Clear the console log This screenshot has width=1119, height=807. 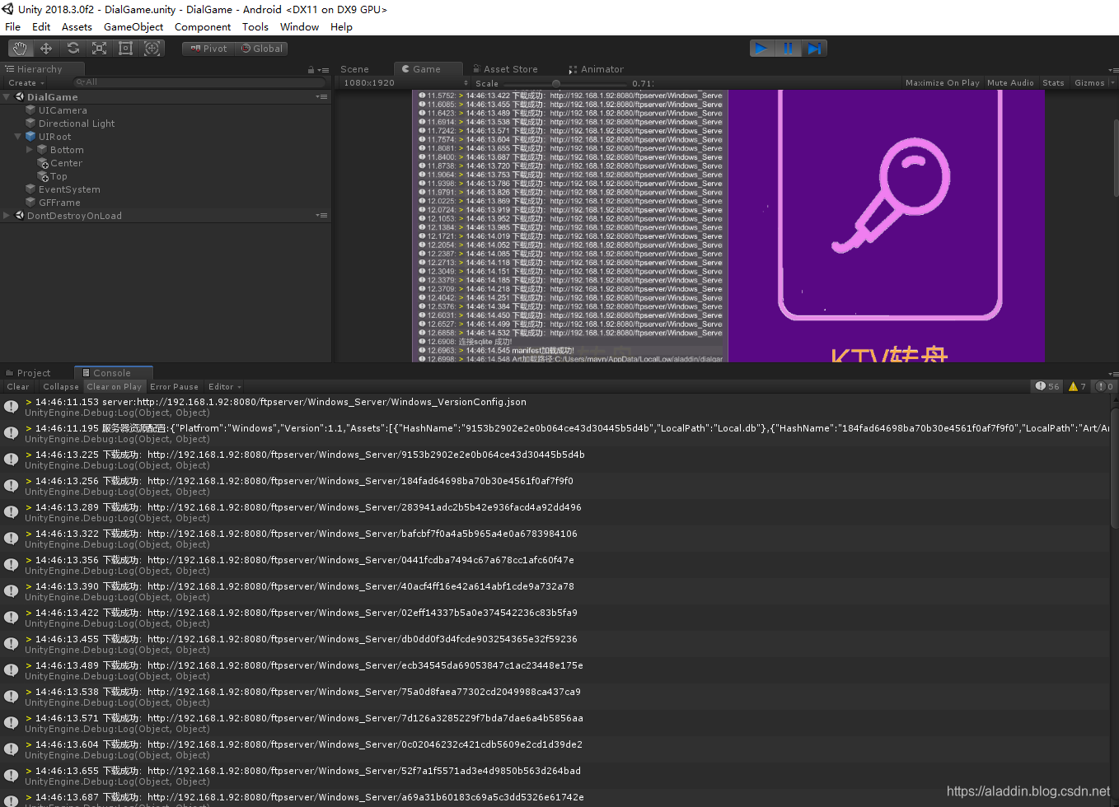pos(18,387)
